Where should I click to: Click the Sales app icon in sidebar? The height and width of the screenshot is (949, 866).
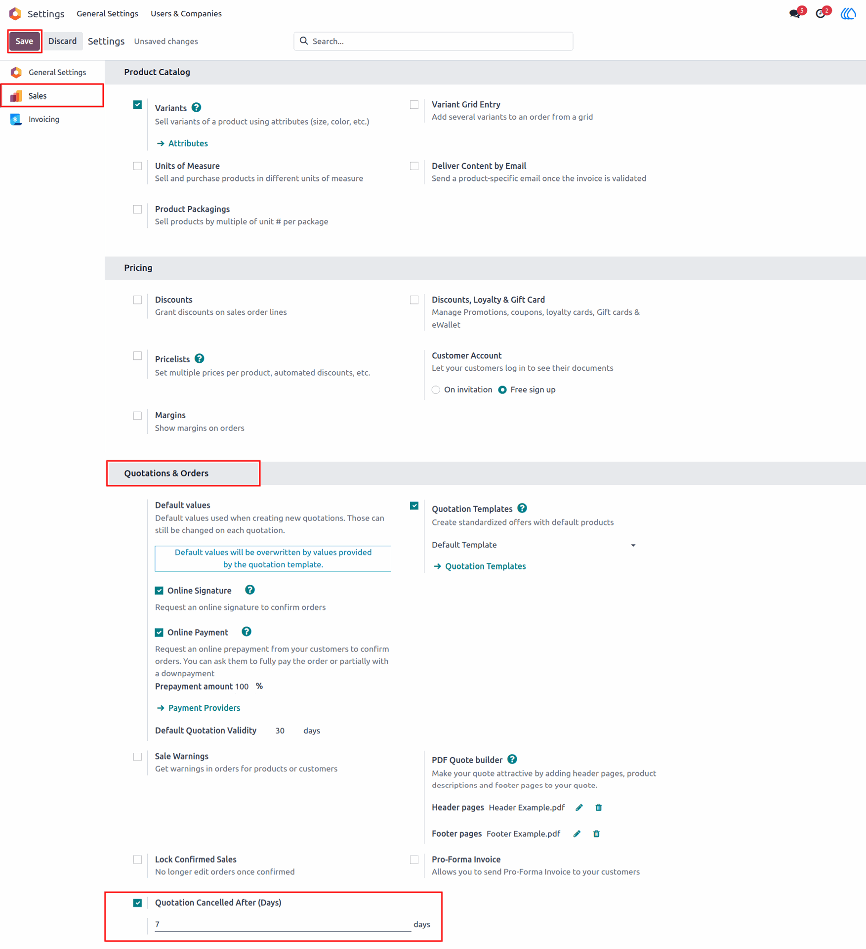pyautogui.click(x=16, y=95)
